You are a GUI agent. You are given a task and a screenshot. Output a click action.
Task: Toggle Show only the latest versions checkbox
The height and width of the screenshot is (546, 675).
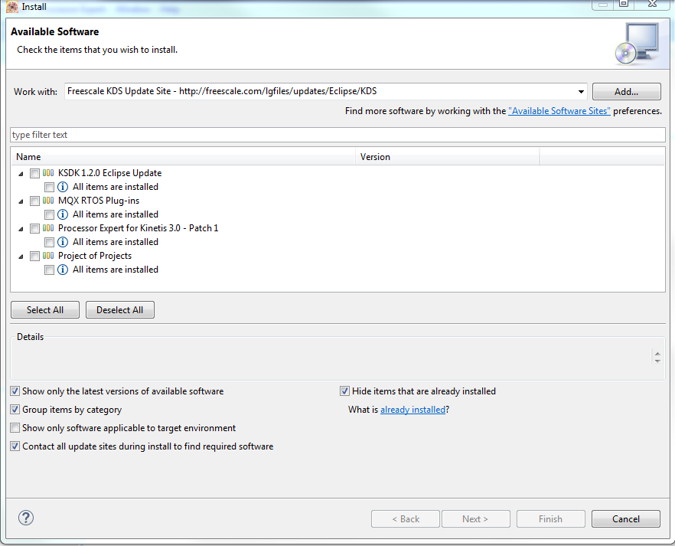click(x=15, y=391)
